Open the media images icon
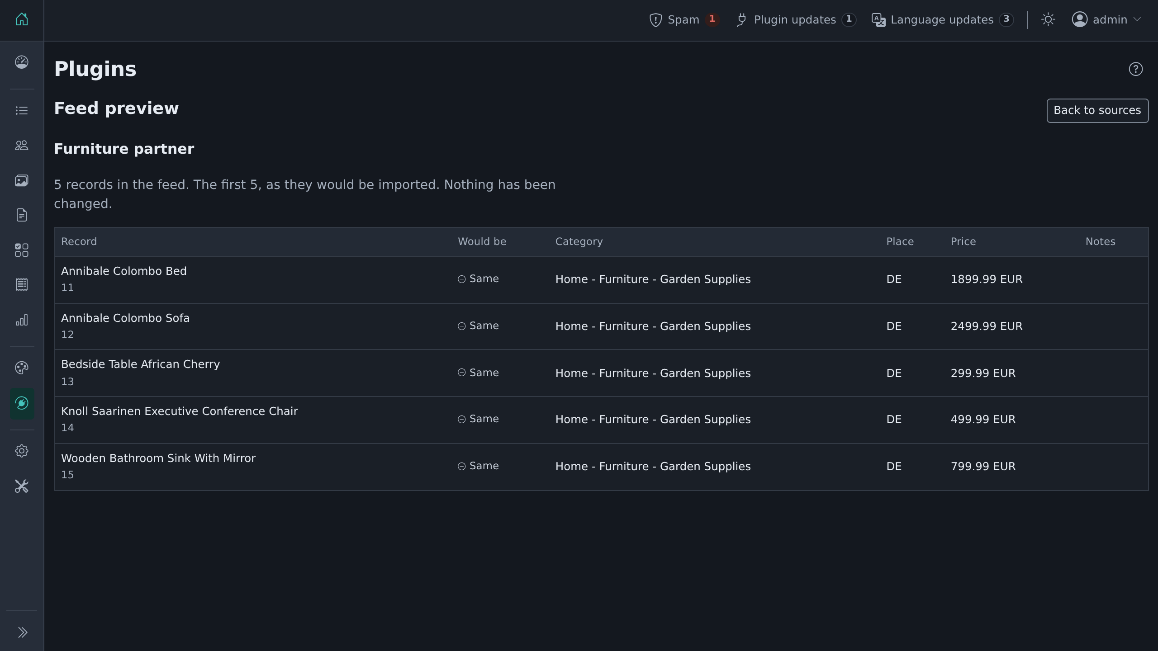Screen dimensions: 1158x651 point(22,180)
